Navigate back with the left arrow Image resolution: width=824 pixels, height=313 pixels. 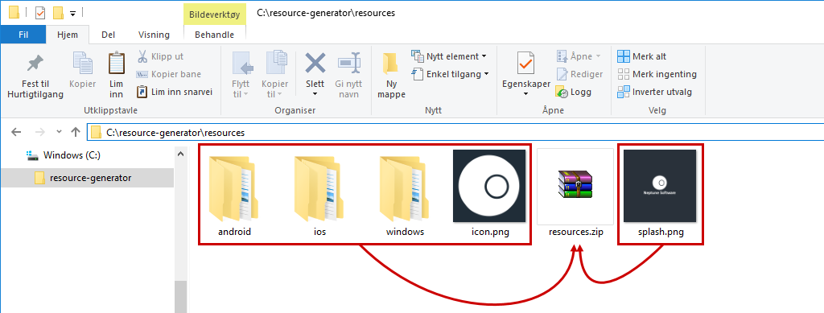tap(16, 132)
